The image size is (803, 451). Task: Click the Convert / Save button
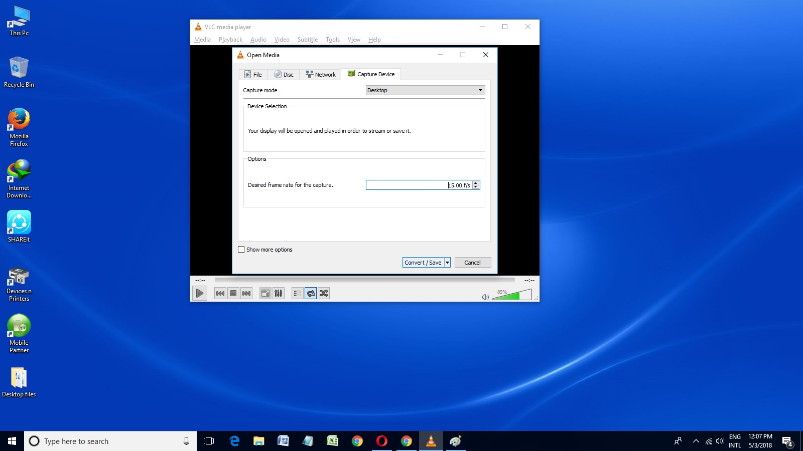coord(422,262)
